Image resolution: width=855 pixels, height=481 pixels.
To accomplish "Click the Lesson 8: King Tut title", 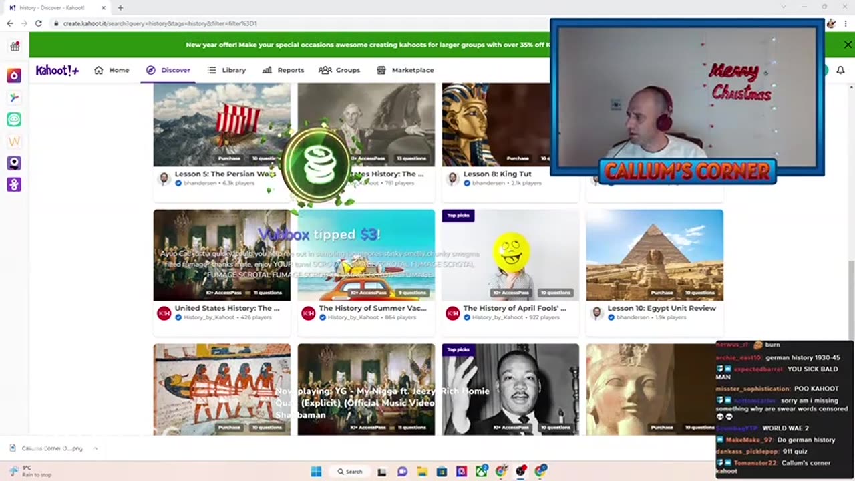I will tap(497, 174).
